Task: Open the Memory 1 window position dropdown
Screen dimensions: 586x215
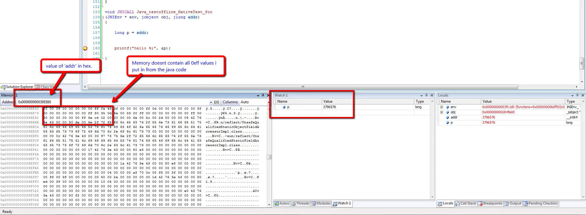Action: [258, 96]
